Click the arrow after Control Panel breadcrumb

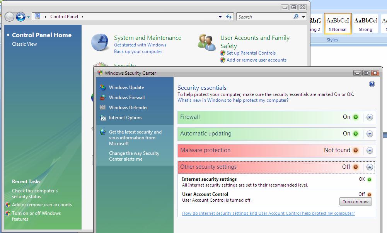(82, 17)
